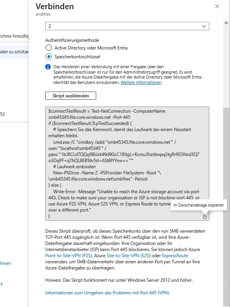Close the Verbinden panel with the X
This screenshot has height=307, width=230.
[x=217, y=7]
